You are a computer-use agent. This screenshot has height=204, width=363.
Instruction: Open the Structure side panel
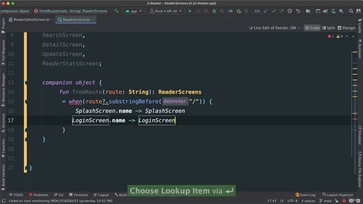[x=3, y=122]
